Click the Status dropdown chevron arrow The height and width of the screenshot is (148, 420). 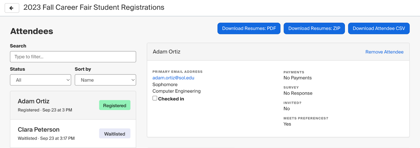(68, 80)
